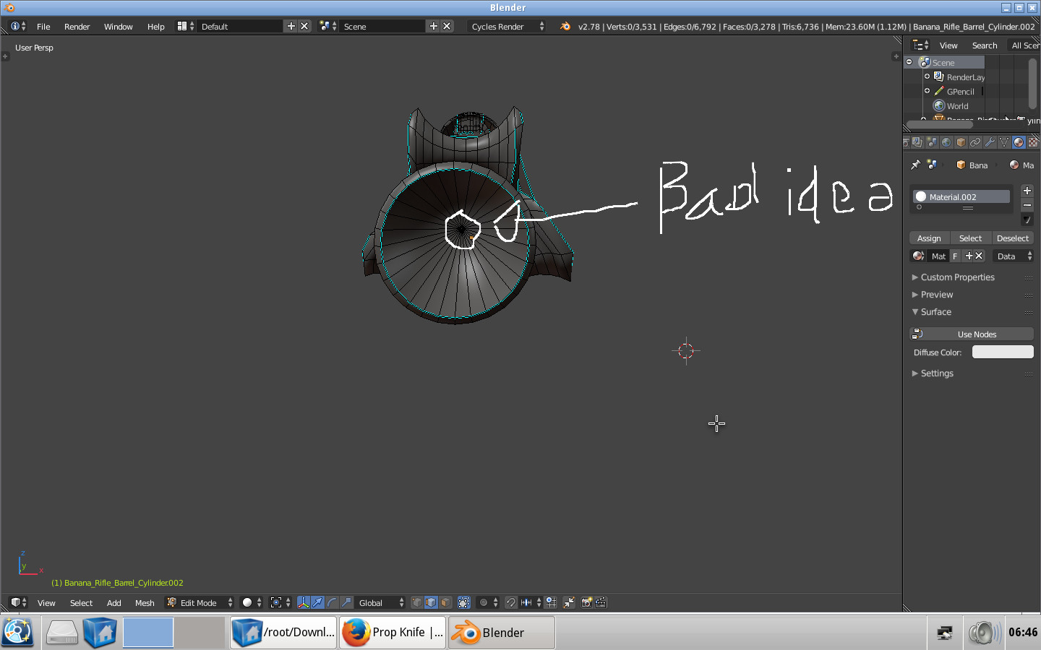Open the Mesh menu in viewport header
The image size is (1041, 650).
tap(145, 603)
